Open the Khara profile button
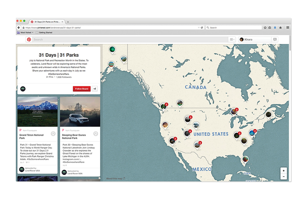The image size is (307, 198). (255, 40)
